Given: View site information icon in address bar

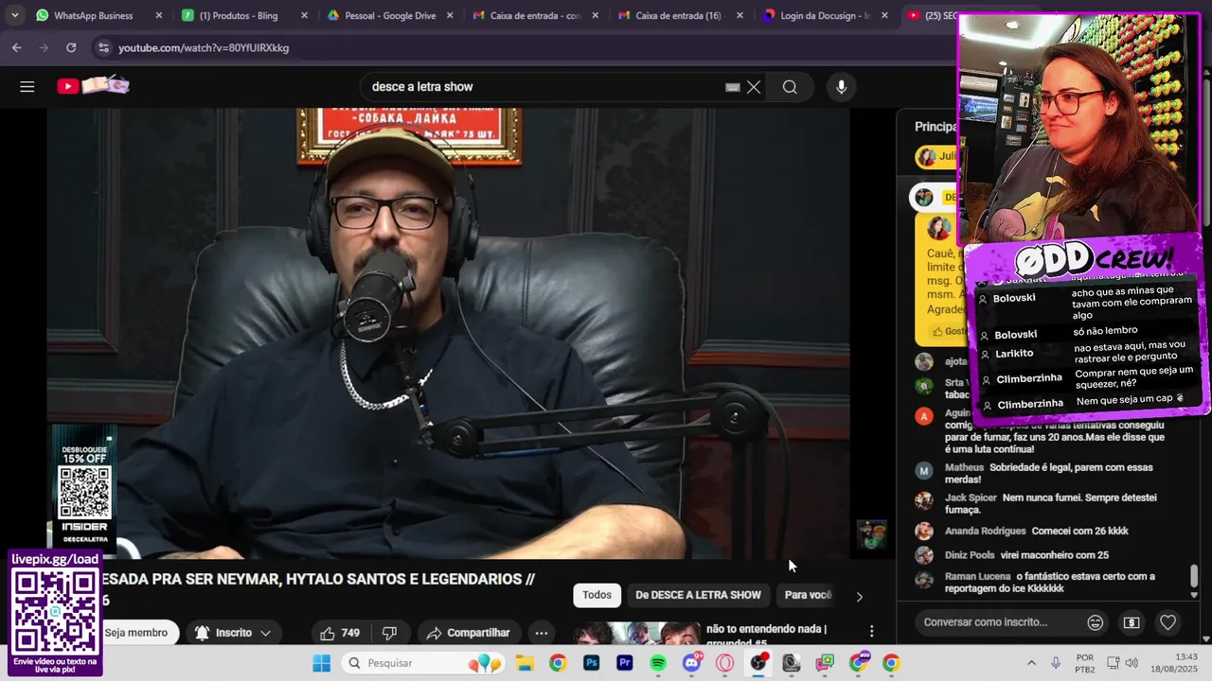Looking at the screenshot, I should pyautogui.click(x=102, y=47).
